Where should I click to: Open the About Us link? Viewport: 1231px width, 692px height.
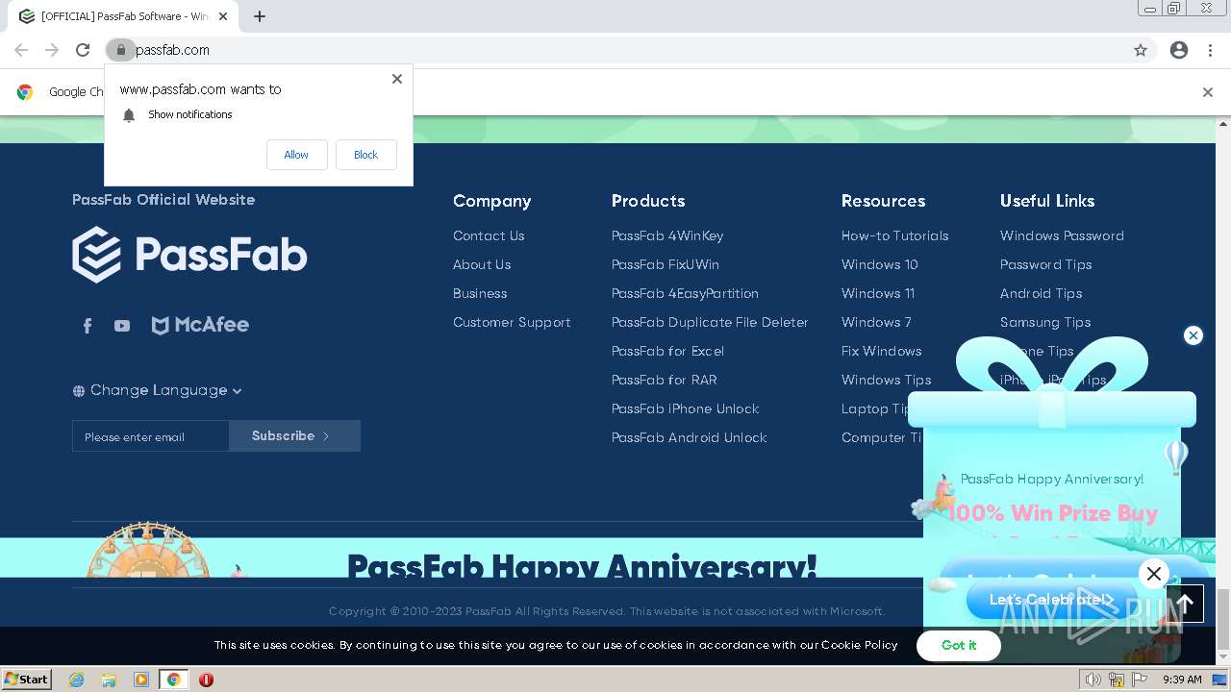pyautogui.click(x=482, y=264)
